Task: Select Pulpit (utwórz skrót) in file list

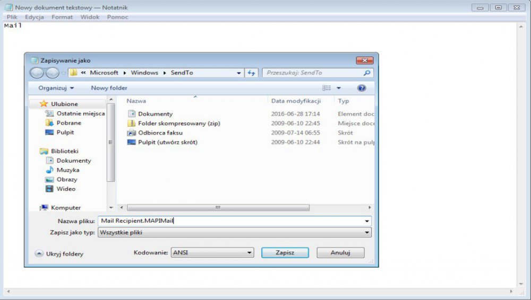Action: [x=167, y=143]
